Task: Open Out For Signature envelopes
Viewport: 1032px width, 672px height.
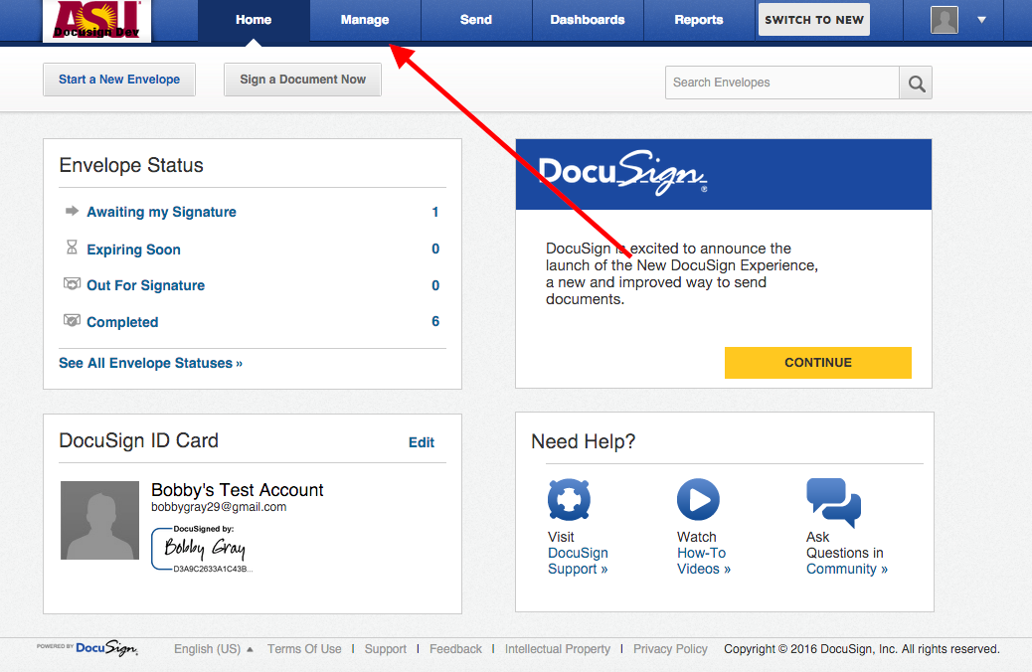Action: pyautogui.click(x=145, y=285)
